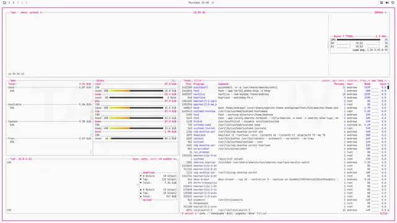Toggle net sync scaling
This screenshot has width=397, height=223.
coord(136,159)
